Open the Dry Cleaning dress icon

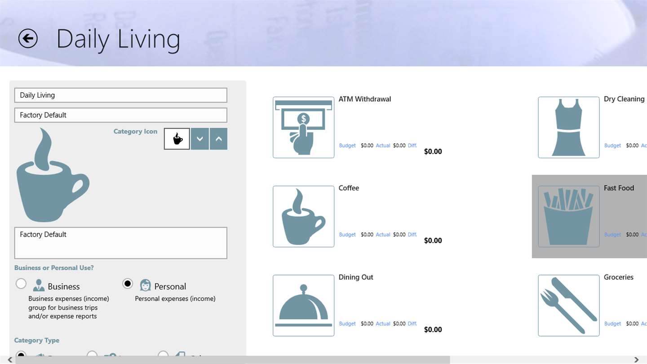tap(569, 128)
